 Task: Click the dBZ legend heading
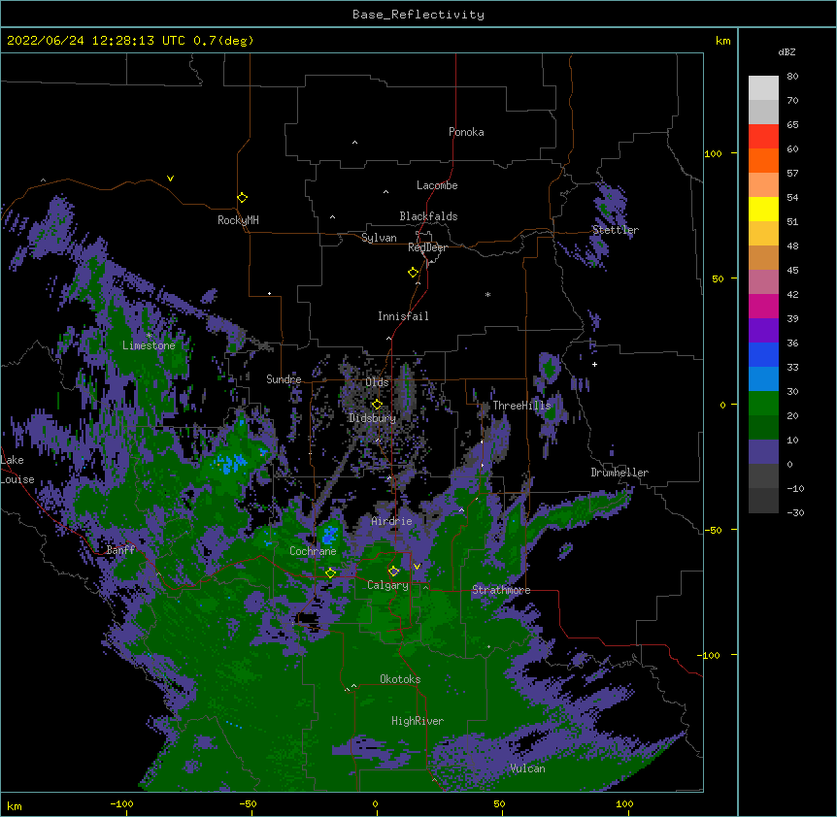coord(787,51)
